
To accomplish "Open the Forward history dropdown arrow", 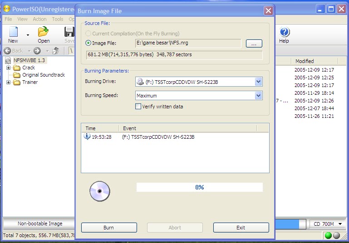I will tap(47, 51).
